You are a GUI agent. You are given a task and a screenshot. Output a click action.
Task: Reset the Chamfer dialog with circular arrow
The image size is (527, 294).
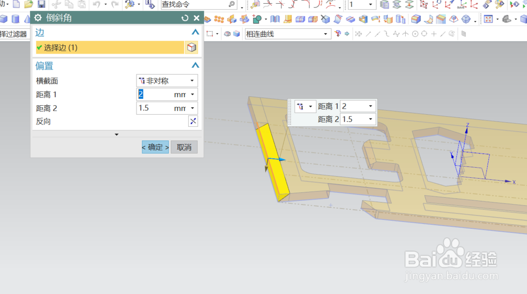185,18
